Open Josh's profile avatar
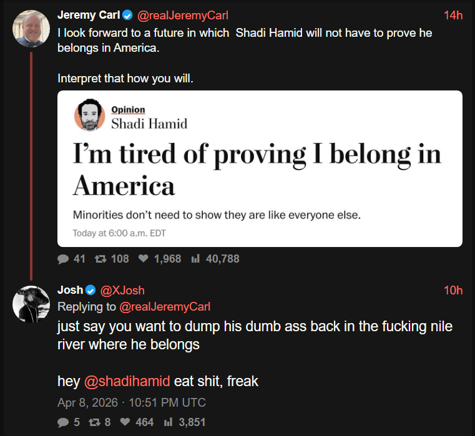 click(31, 304)
